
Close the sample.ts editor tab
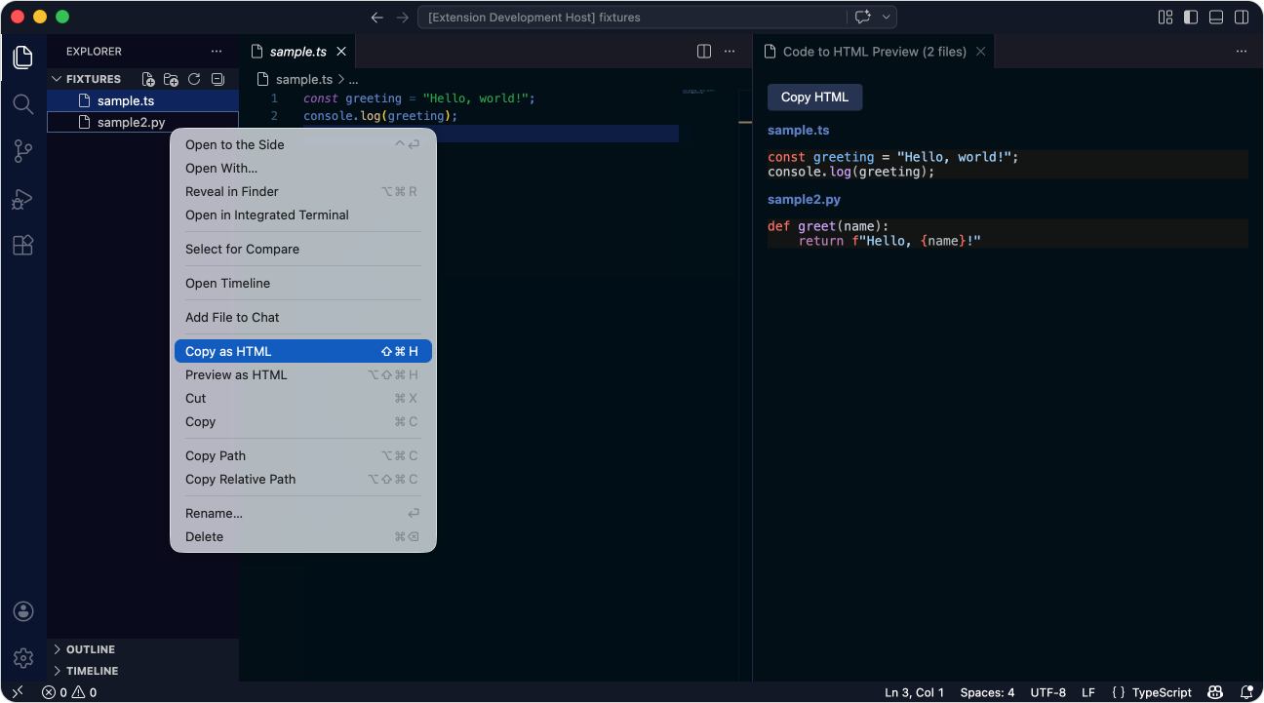point(341,52)
